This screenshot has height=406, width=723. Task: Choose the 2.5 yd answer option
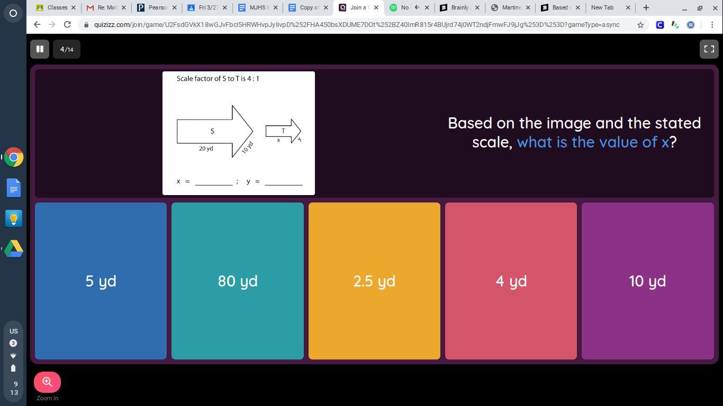point(374,281)
